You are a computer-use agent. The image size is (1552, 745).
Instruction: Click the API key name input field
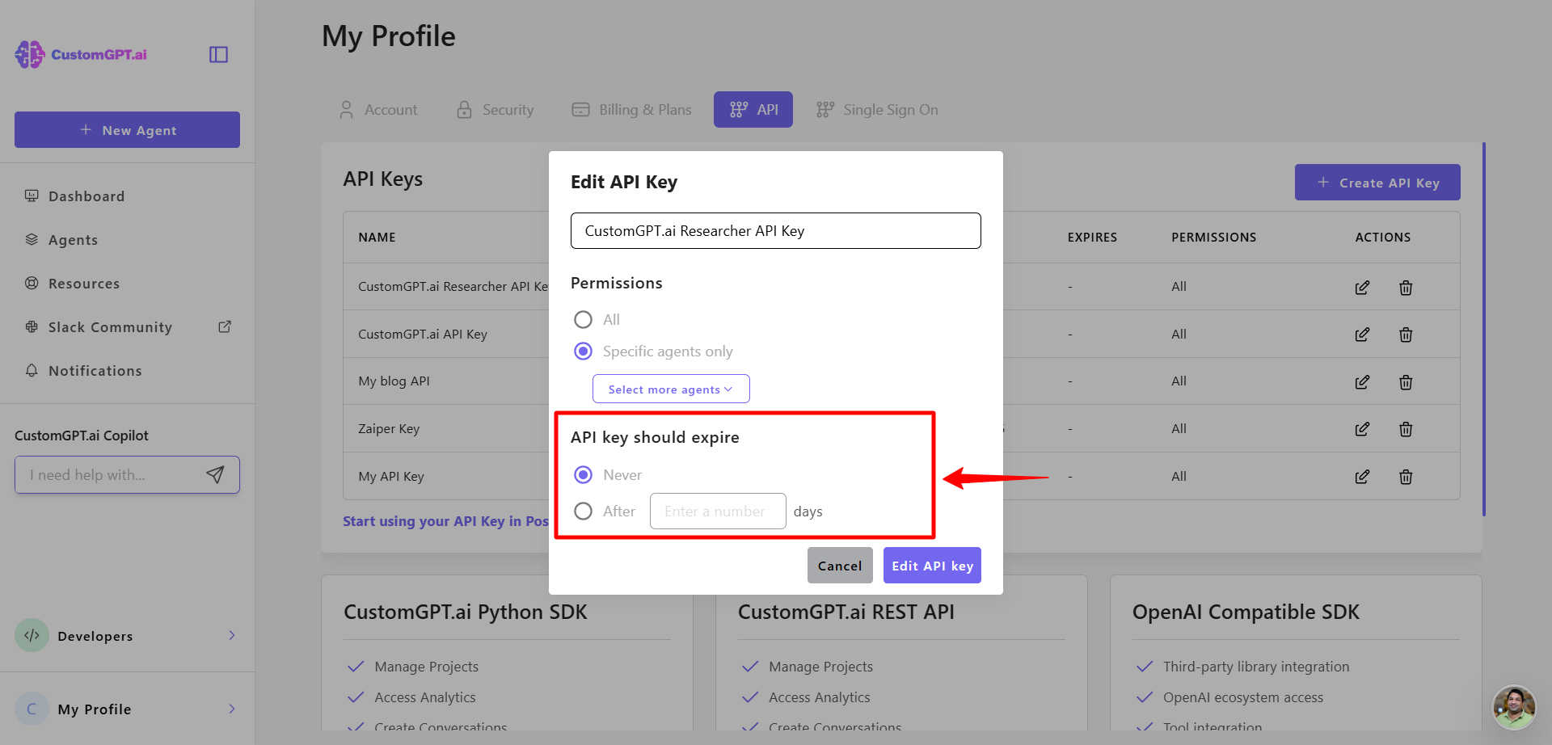(x=776, y=231)
